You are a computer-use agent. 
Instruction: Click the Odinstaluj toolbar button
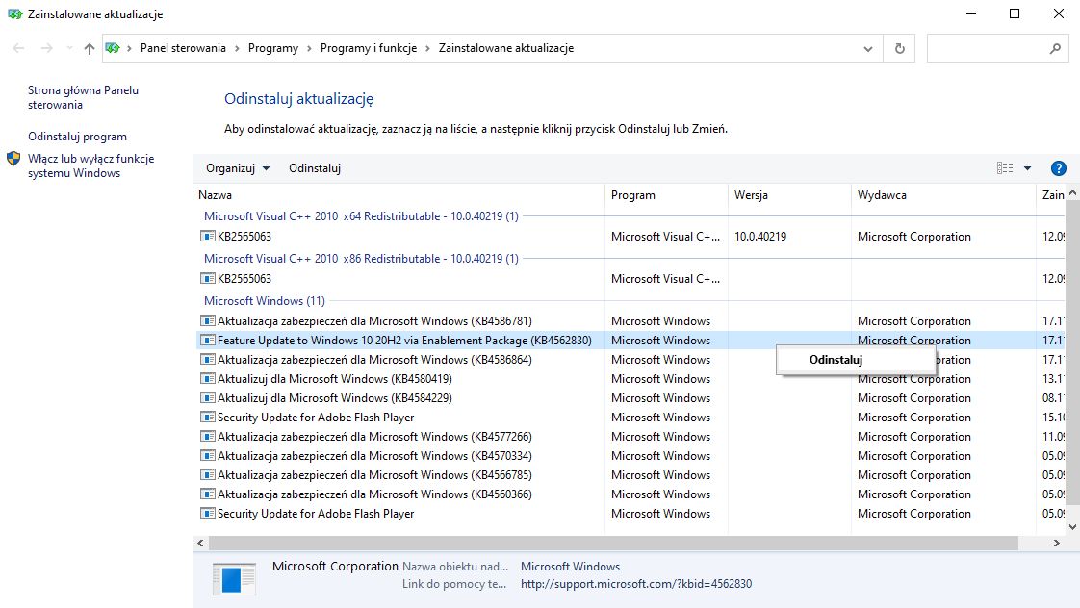coord(315,168)
